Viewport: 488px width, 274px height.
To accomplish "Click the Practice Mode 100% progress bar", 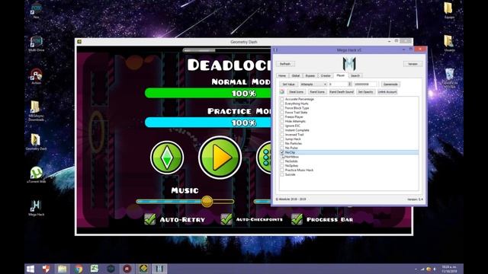I will coord(208,123).
